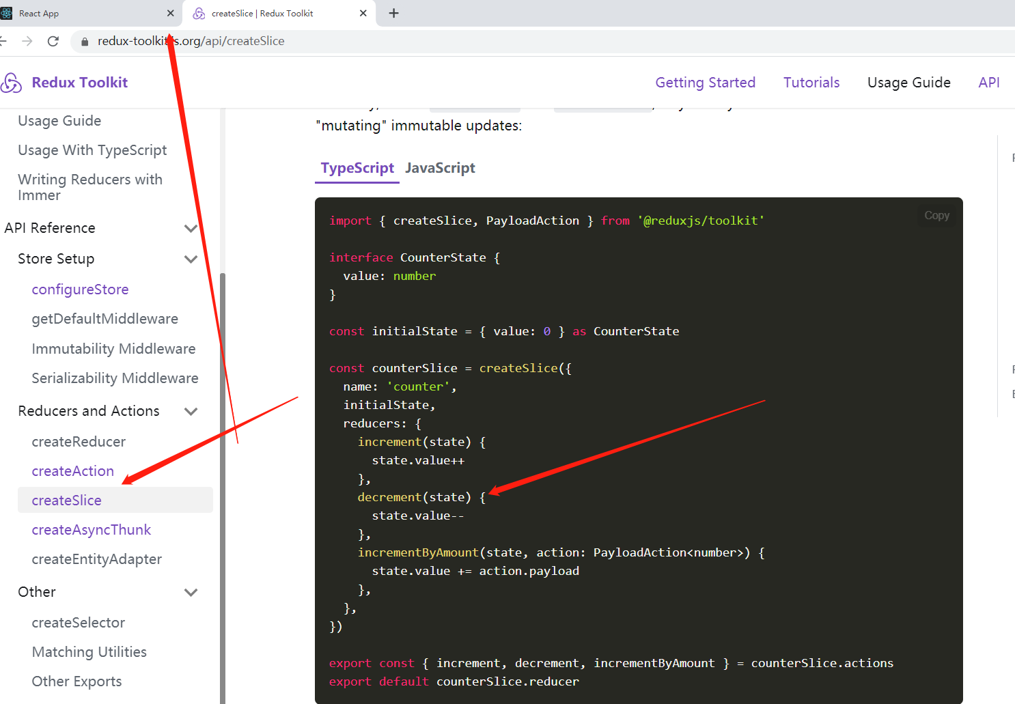1015x704 pixels.
Task: Open Matching Utilities sidebar link
Action: tap(89, 652)
